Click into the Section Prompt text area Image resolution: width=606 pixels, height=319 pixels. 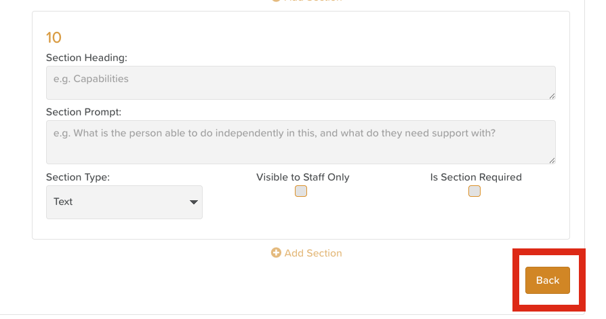(300, 142)
